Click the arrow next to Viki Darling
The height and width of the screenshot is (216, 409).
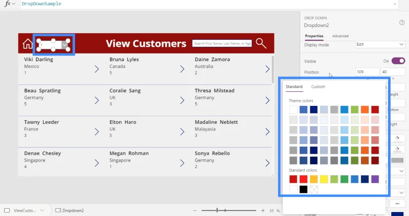[x=97, y=69]
